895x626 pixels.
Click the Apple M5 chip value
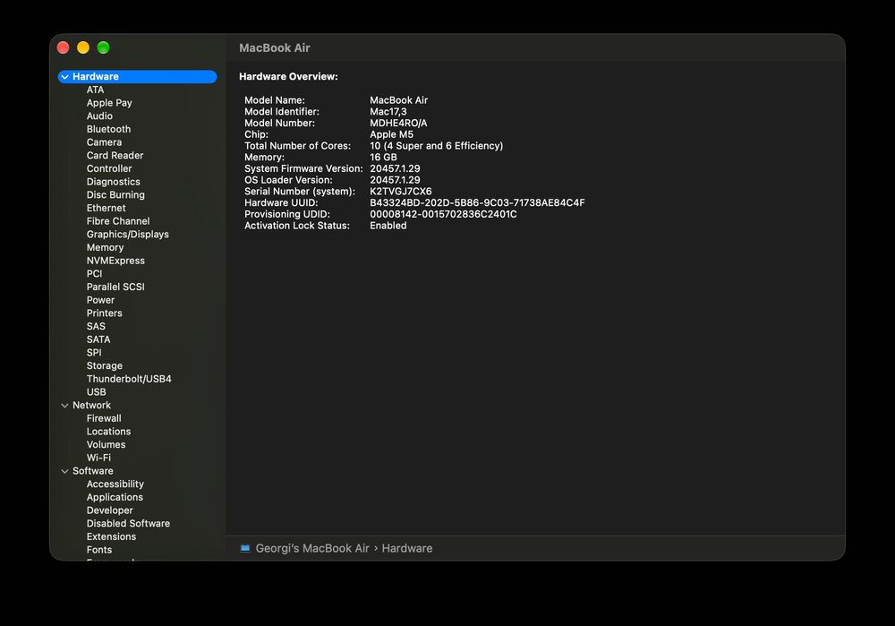392,134
